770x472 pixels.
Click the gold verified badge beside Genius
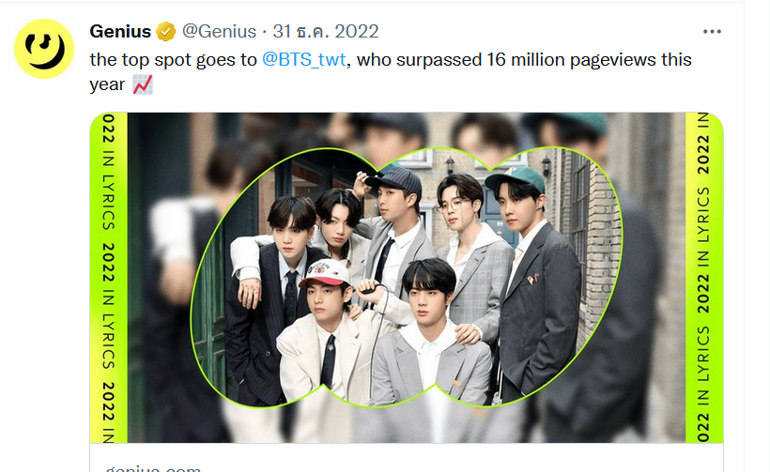point(166,32)
